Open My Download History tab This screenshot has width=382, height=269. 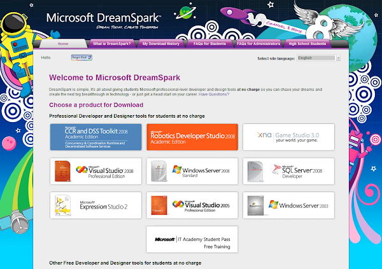click(x=161, y=44)
